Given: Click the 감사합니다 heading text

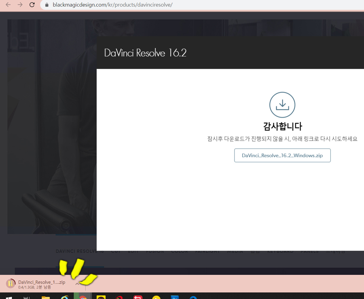Looking at the screenshot, I should coord(283,126).
